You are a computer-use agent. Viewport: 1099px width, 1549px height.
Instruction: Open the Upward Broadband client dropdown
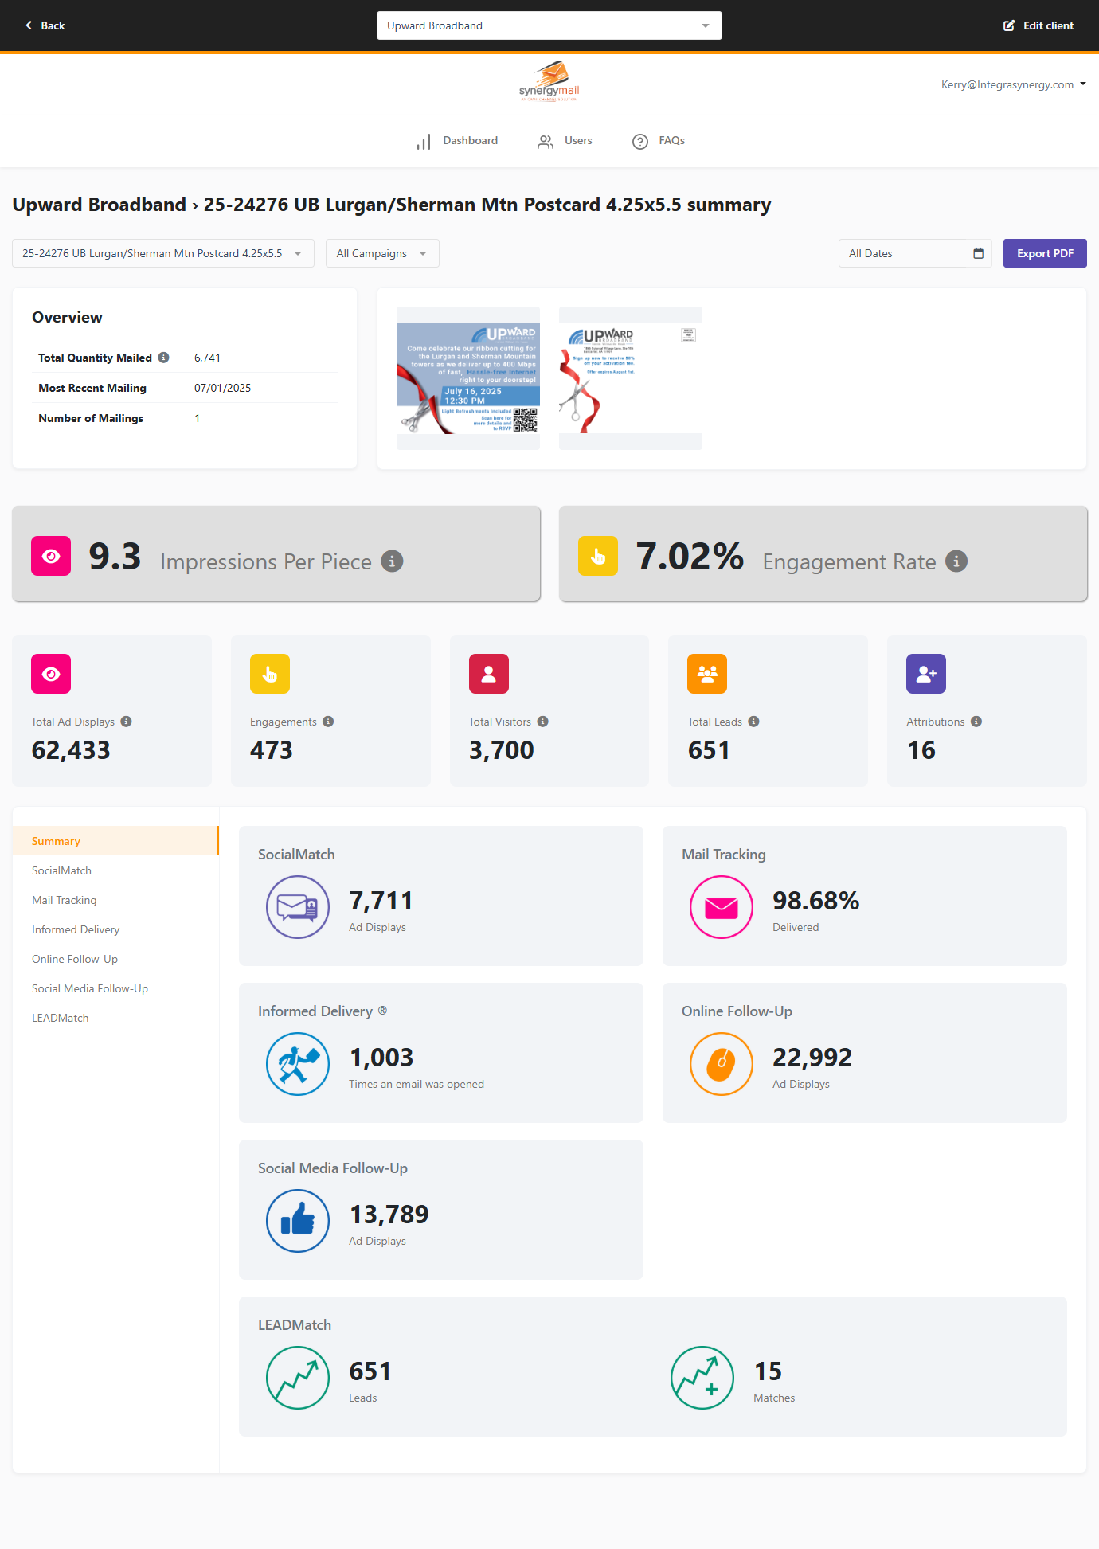(549, 25)
